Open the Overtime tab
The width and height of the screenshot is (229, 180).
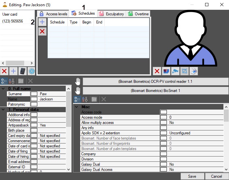[x=138, y=14]
